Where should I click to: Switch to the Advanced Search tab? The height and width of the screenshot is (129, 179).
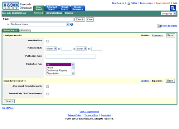point(52,8)
